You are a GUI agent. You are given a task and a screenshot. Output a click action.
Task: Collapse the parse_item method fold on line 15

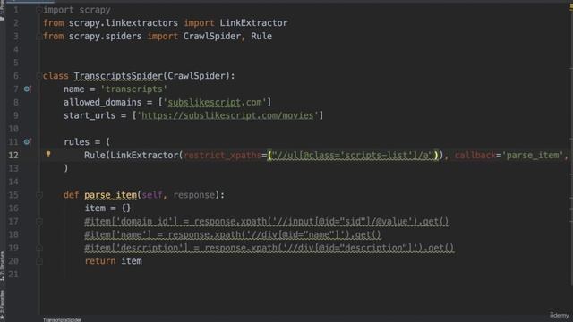[x=39, y=195]
